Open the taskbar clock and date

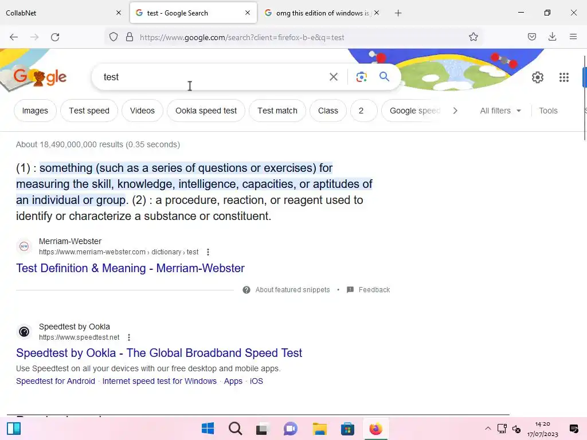click(542, 429)
